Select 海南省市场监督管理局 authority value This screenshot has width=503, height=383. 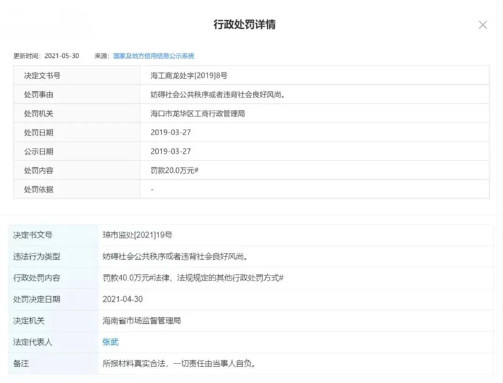142,321
